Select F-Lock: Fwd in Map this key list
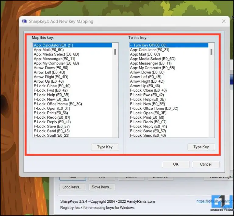This screenshot has height=216, width=234. (x=73, y=90)
